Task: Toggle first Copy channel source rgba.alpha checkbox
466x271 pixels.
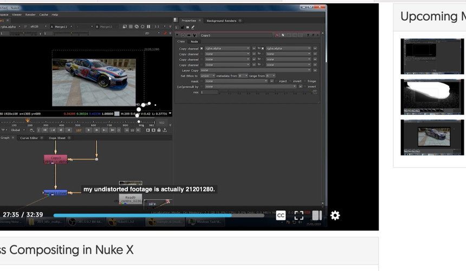Action: point(202,48)
